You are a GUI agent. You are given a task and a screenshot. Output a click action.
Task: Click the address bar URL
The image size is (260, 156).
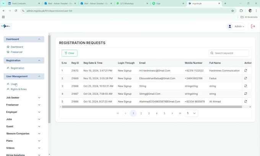[x=49, y=11]
